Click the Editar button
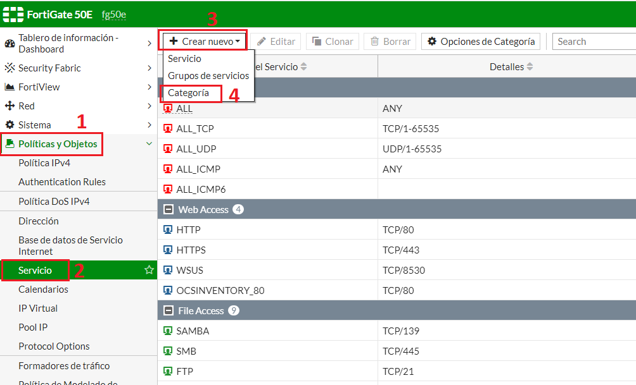This screenshot has height=385, width=636. click(x=276, y=41)
